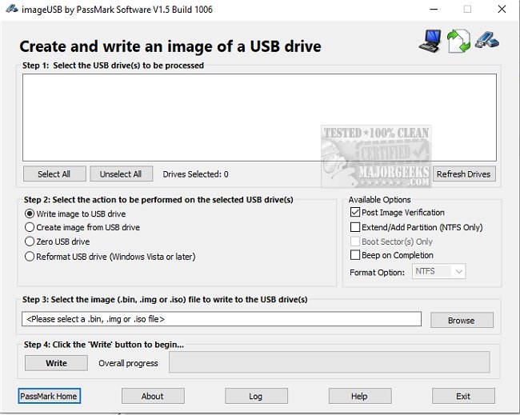
Task: Turn on Beep on Completion
Action: (x=355, y=255)
